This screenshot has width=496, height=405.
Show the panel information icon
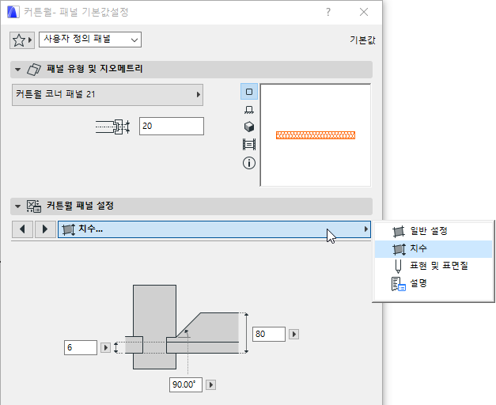(x=249, y=163)
